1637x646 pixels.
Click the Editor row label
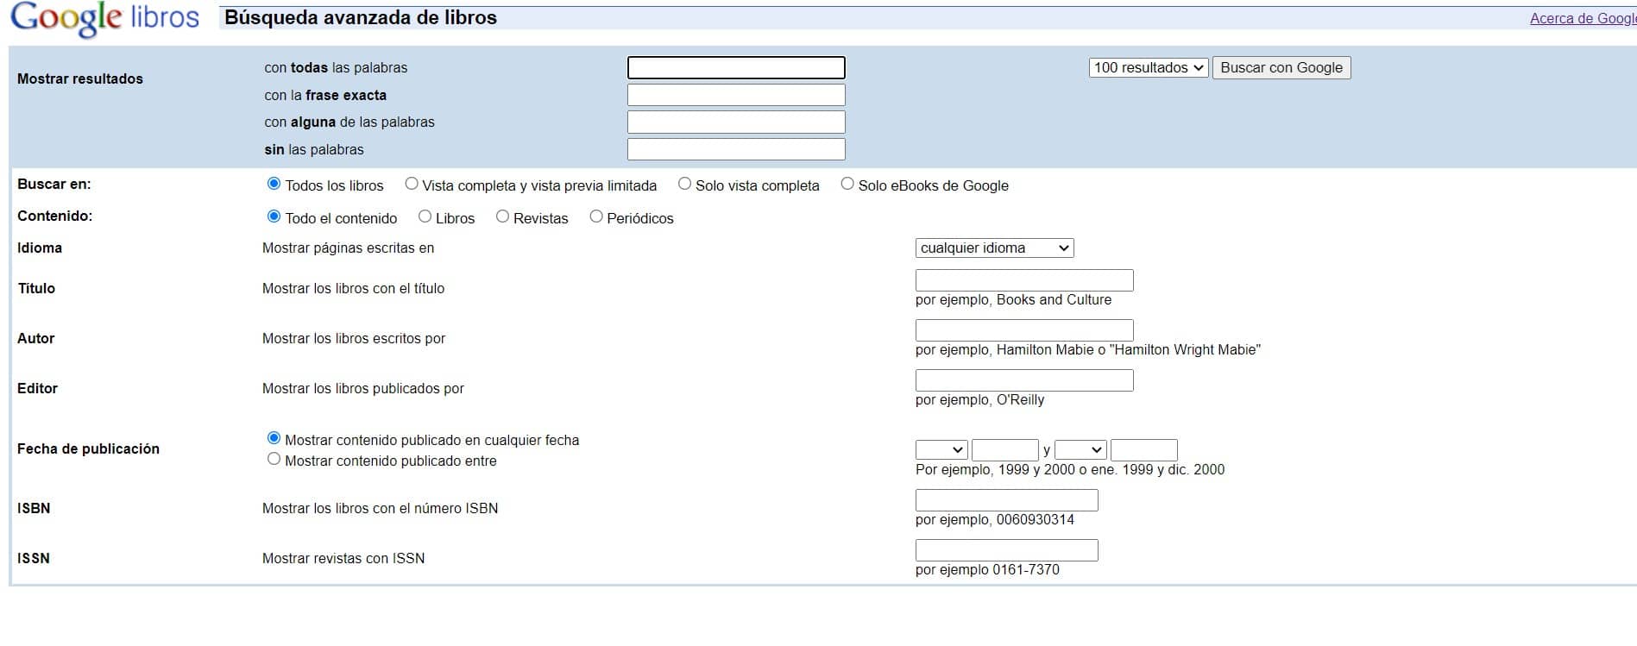(x=37, y=388)
